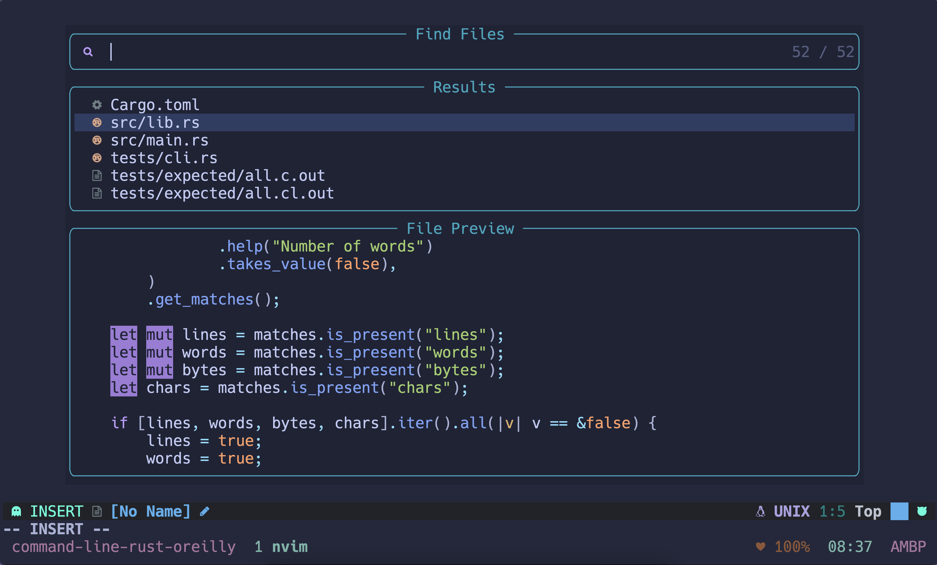The width and height of the screenshot is (937, 565).
Task: Click the Rust icon next to tests/cli.rs
Action: [97, 158]
